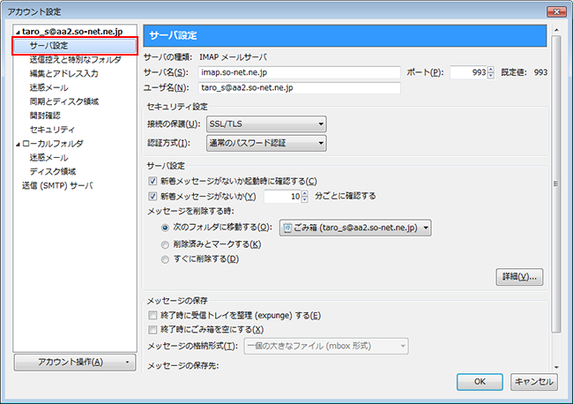This screenshot has width=573, height=404.
Task: Click the サーバ名 input field
Action: click(x=300, y=72)
